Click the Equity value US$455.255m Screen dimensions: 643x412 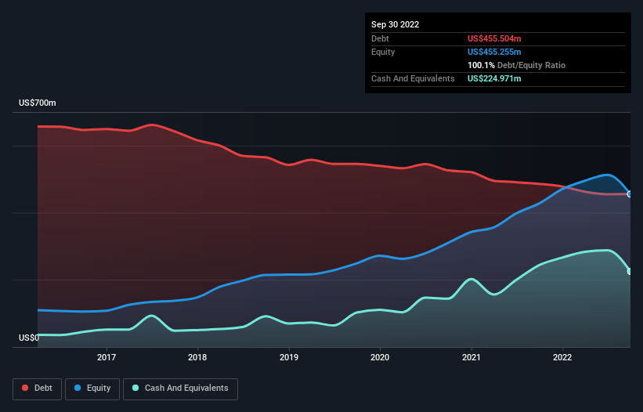[494, 52]
